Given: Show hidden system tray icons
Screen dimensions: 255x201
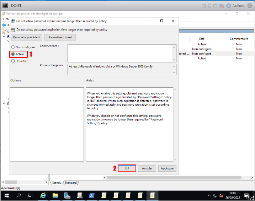Looking at the screenshot, I should click(x=209, y=196).
